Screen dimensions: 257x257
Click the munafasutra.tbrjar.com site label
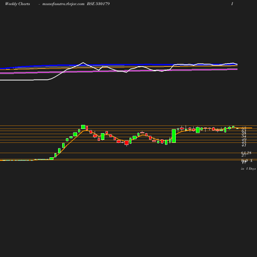pyautogui.click(x=63, y=4)
